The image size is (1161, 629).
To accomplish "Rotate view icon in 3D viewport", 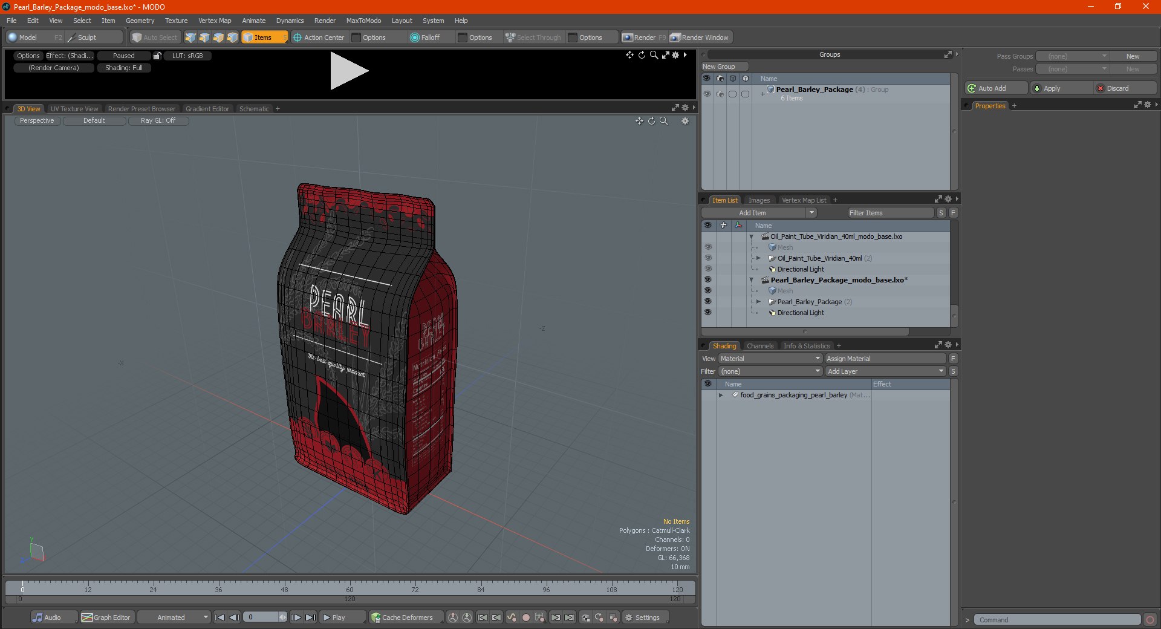I will (x=651, y=121).
